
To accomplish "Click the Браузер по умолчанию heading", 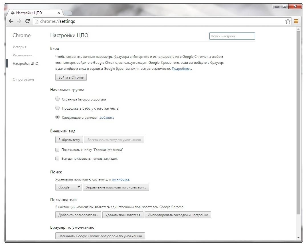I will (x=72, y=227).
